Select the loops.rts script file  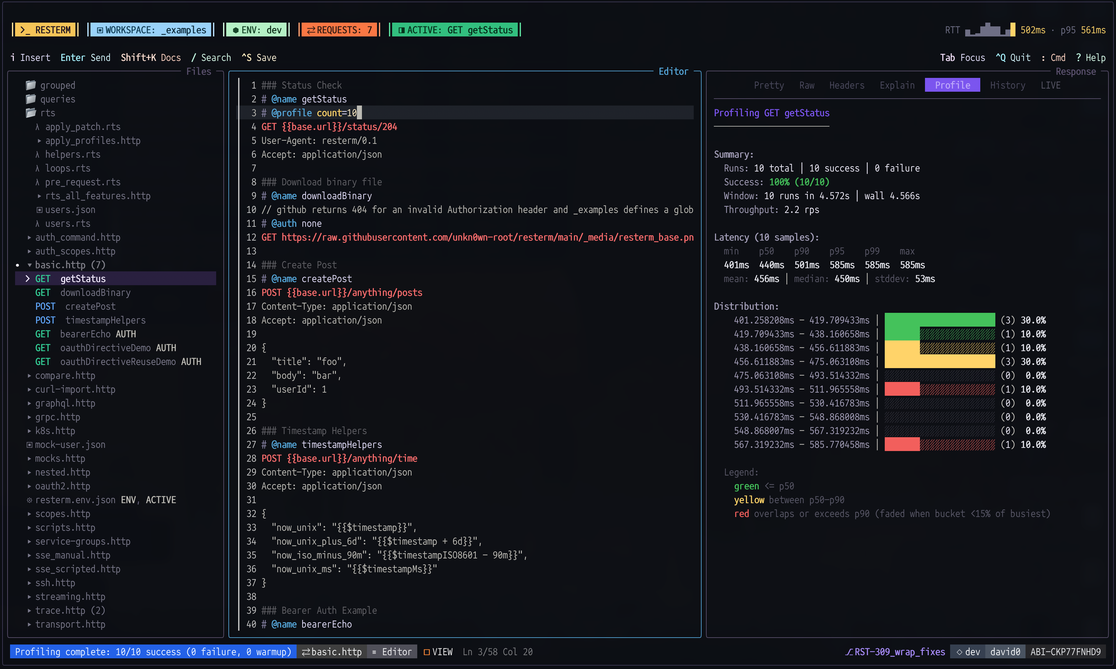point(63,168)
